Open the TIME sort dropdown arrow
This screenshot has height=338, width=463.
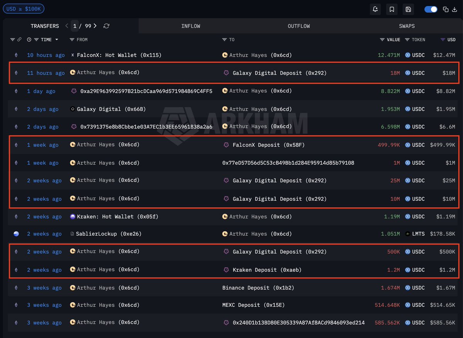click(x=57, y=40)
